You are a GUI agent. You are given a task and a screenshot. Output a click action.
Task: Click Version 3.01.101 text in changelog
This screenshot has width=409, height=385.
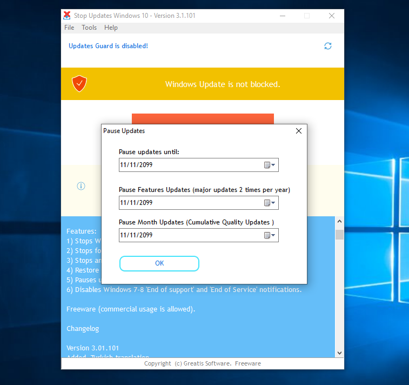click(x=92, y=348)
